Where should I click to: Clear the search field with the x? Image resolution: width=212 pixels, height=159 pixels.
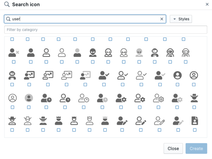tap(162, 19)
